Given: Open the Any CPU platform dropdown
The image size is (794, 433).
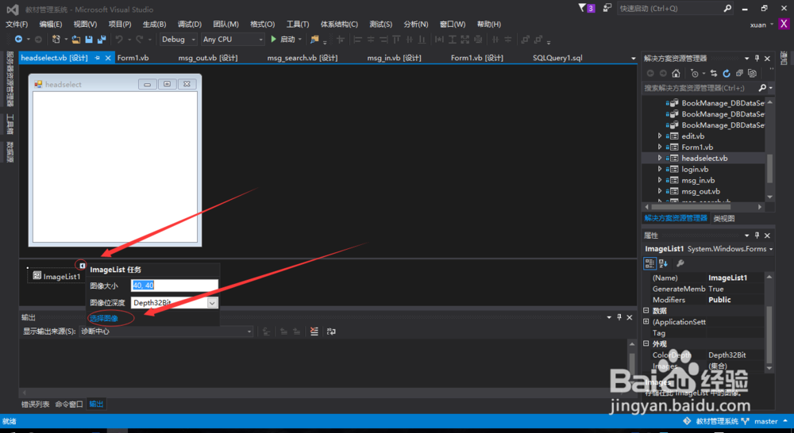Looking at the screenshot, I should coord(233,39).
